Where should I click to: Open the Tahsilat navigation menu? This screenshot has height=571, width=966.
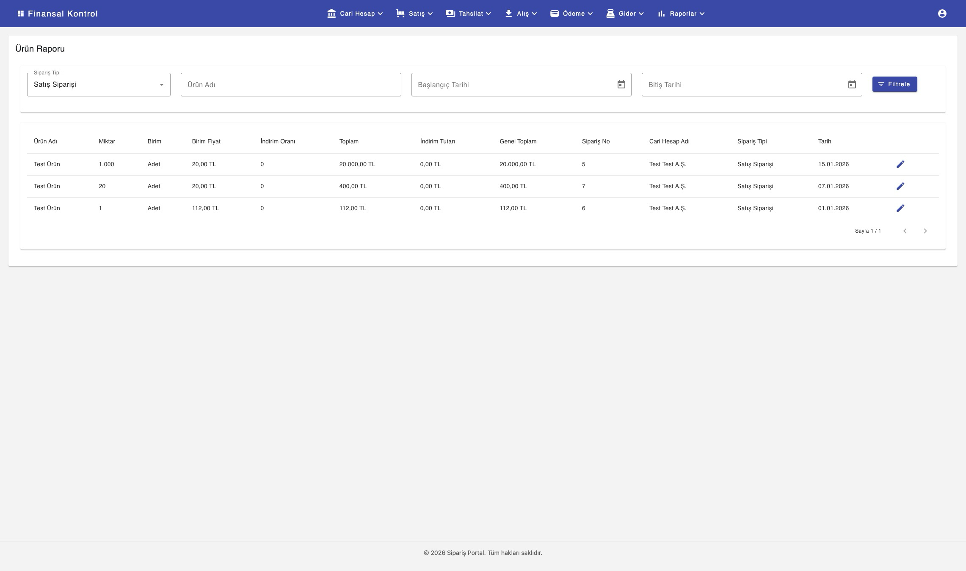pyautogui.click(x=468, y=14)
